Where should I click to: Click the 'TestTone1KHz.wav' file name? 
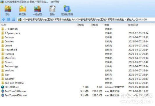(15, 91)
